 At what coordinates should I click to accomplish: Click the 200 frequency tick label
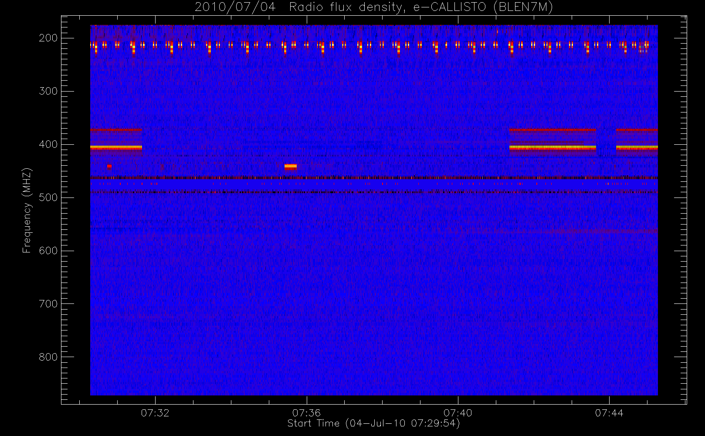[x=48, y=38]
